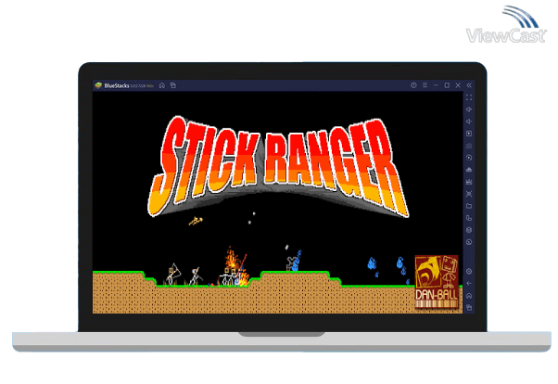
Task: Open the macro recorder sidebar icon
Action: point(469,182)
